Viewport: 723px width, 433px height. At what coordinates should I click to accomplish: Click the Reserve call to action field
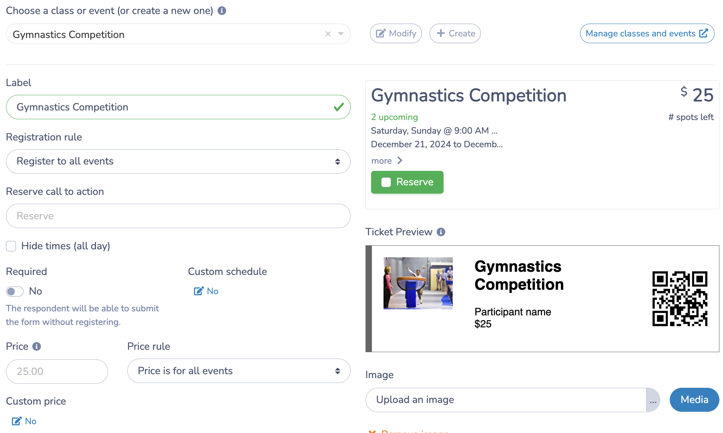click(x=178, y=216)
